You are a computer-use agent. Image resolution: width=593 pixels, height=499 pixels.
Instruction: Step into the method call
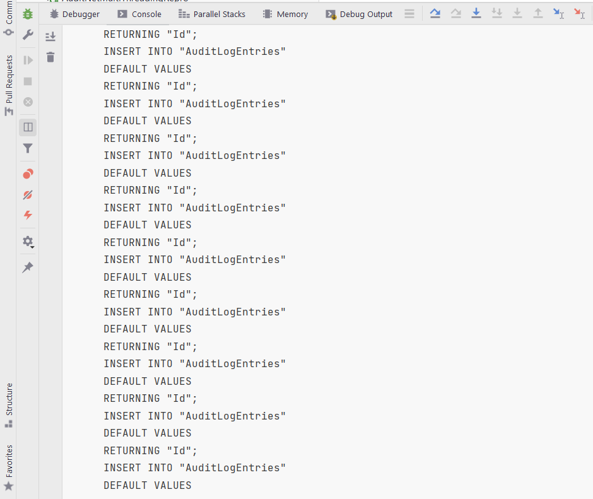tap(476, 13)
